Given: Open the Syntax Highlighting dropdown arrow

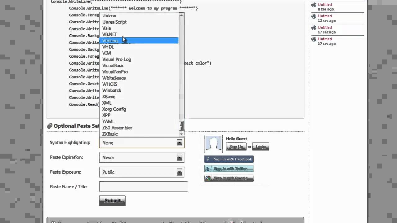Looking at the screenshot, I should pos(179,142).
